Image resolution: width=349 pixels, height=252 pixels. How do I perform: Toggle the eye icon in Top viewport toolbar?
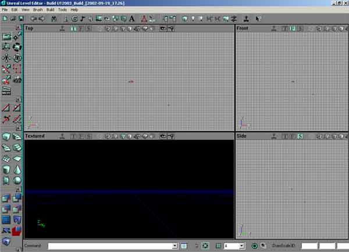163,28
